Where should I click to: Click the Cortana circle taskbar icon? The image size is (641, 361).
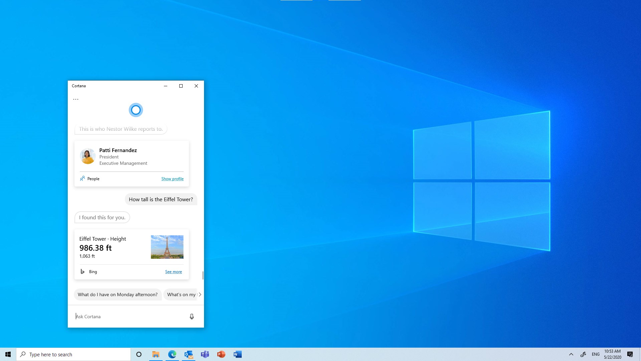pos(139,354)
